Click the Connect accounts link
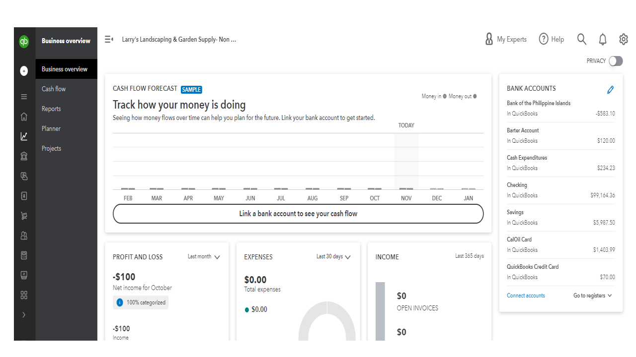Viewport: 636px width, 357px height. click(x=526, y=296)
